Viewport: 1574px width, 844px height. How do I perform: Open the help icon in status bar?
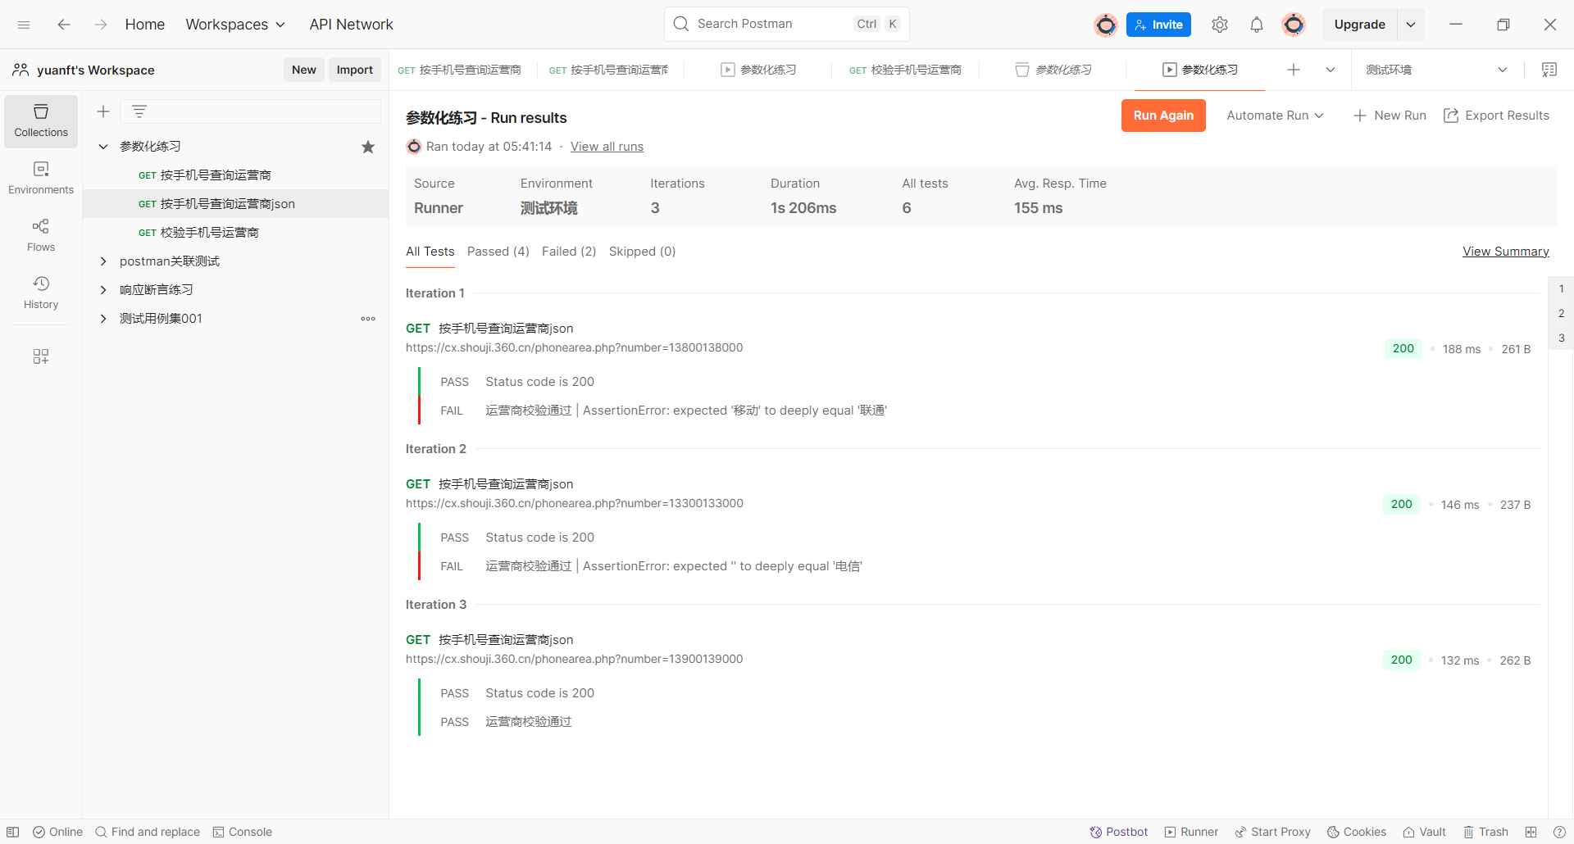pyautogui.click(x=1559, y=832)
